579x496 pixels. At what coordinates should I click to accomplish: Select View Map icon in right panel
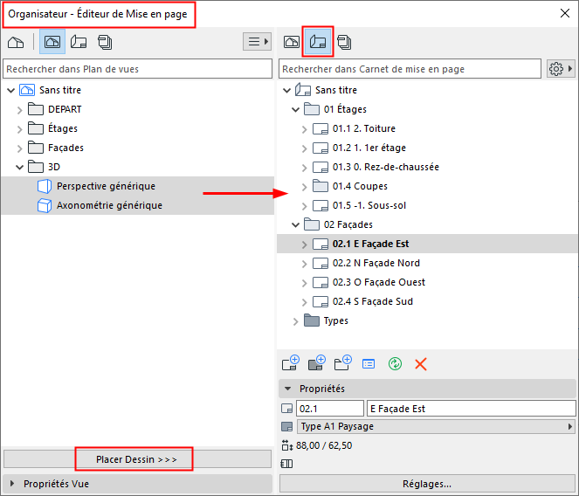[x=292, y=42]
